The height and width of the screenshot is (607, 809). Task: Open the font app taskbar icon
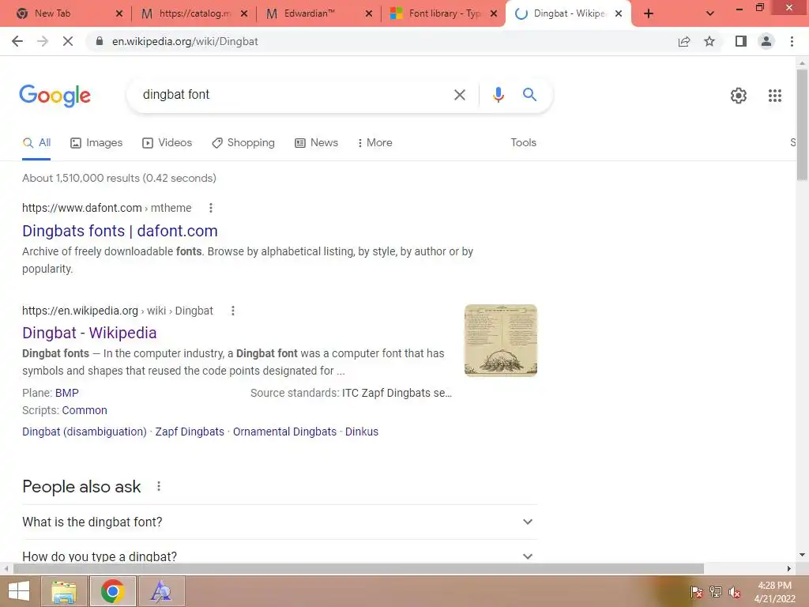click(x=161, y=591)
